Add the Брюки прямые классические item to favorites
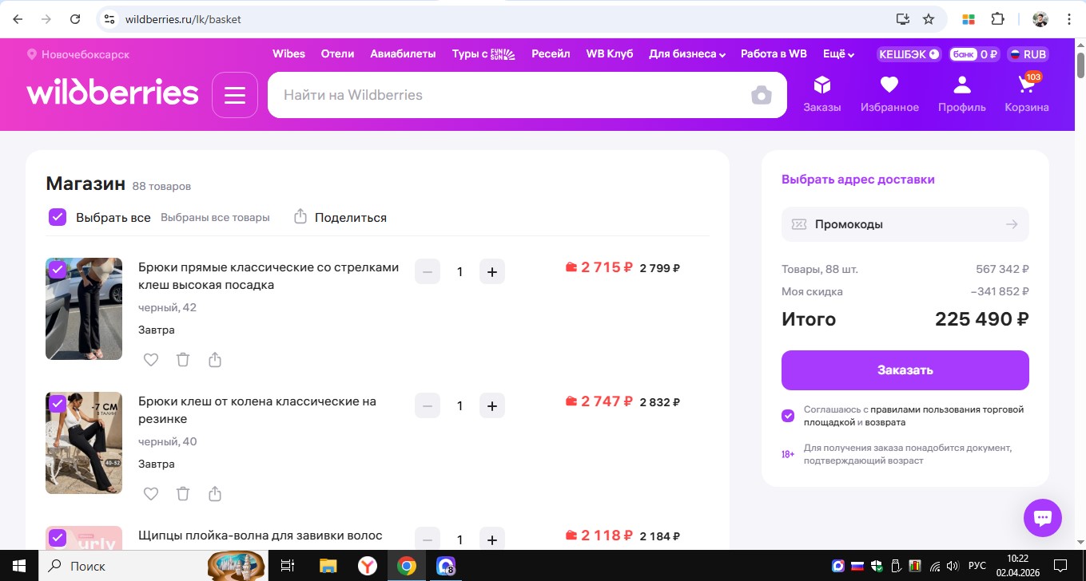The height and width of the screenshot is (581, 1086). 151,360
